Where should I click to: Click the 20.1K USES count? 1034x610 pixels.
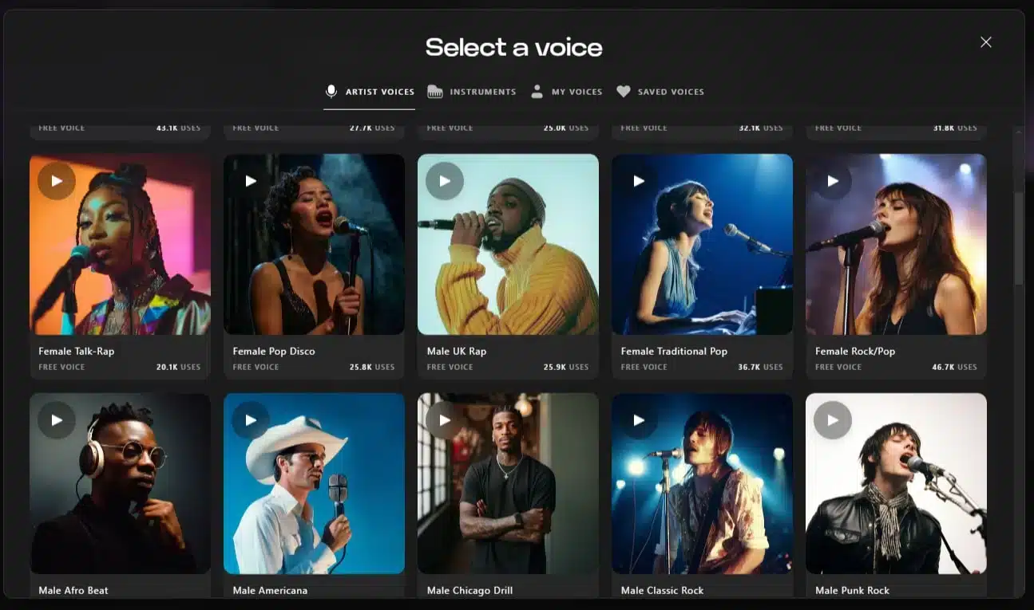point(178,368)
